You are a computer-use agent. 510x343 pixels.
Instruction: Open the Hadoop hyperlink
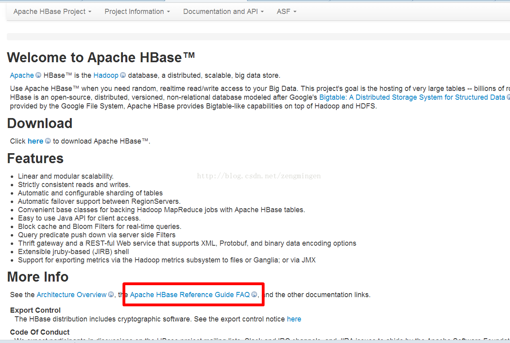coord(106,75)
